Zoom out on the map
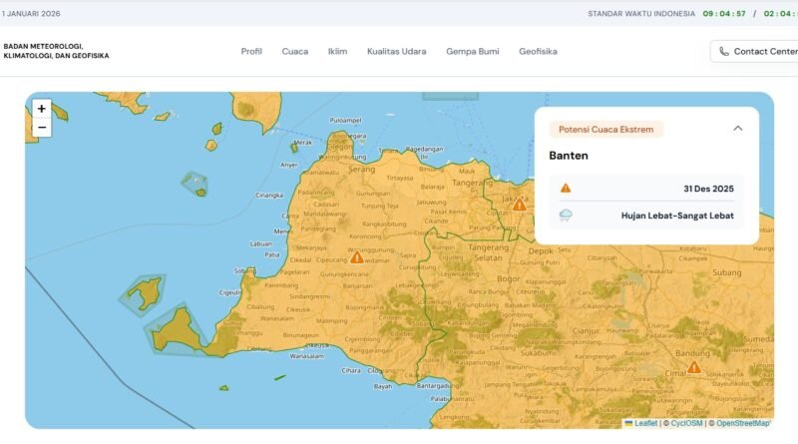The height and width of the screenshot is (444, 798). tap(41, 128)
